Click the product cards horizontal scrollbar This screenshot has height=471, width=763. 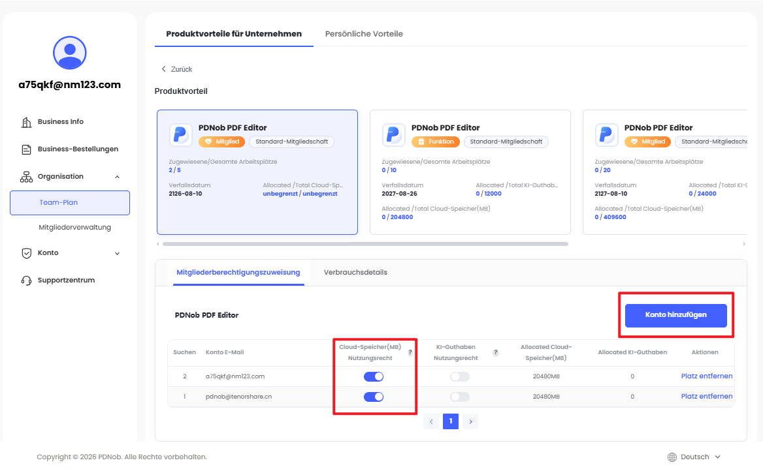[365, 244]
